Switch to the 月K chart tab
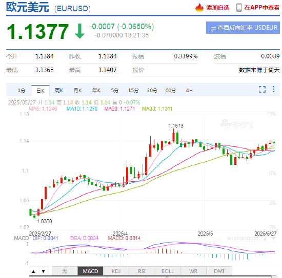This screenshot has height=278, width=282. click(78, 90)
